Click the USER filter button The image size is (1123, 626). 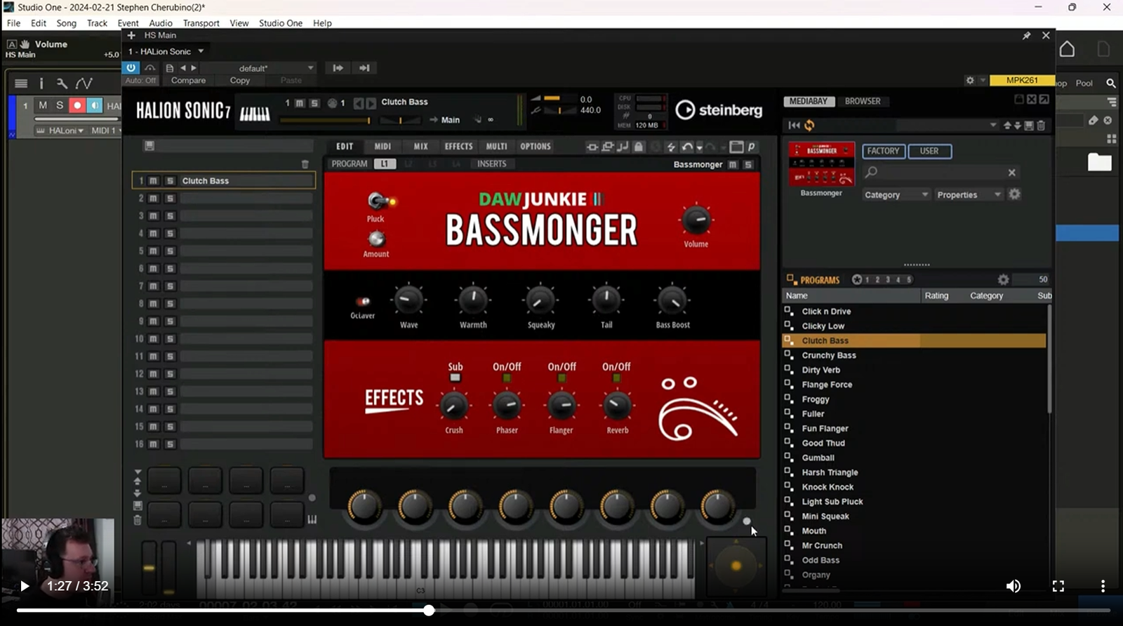coord(929,151)
